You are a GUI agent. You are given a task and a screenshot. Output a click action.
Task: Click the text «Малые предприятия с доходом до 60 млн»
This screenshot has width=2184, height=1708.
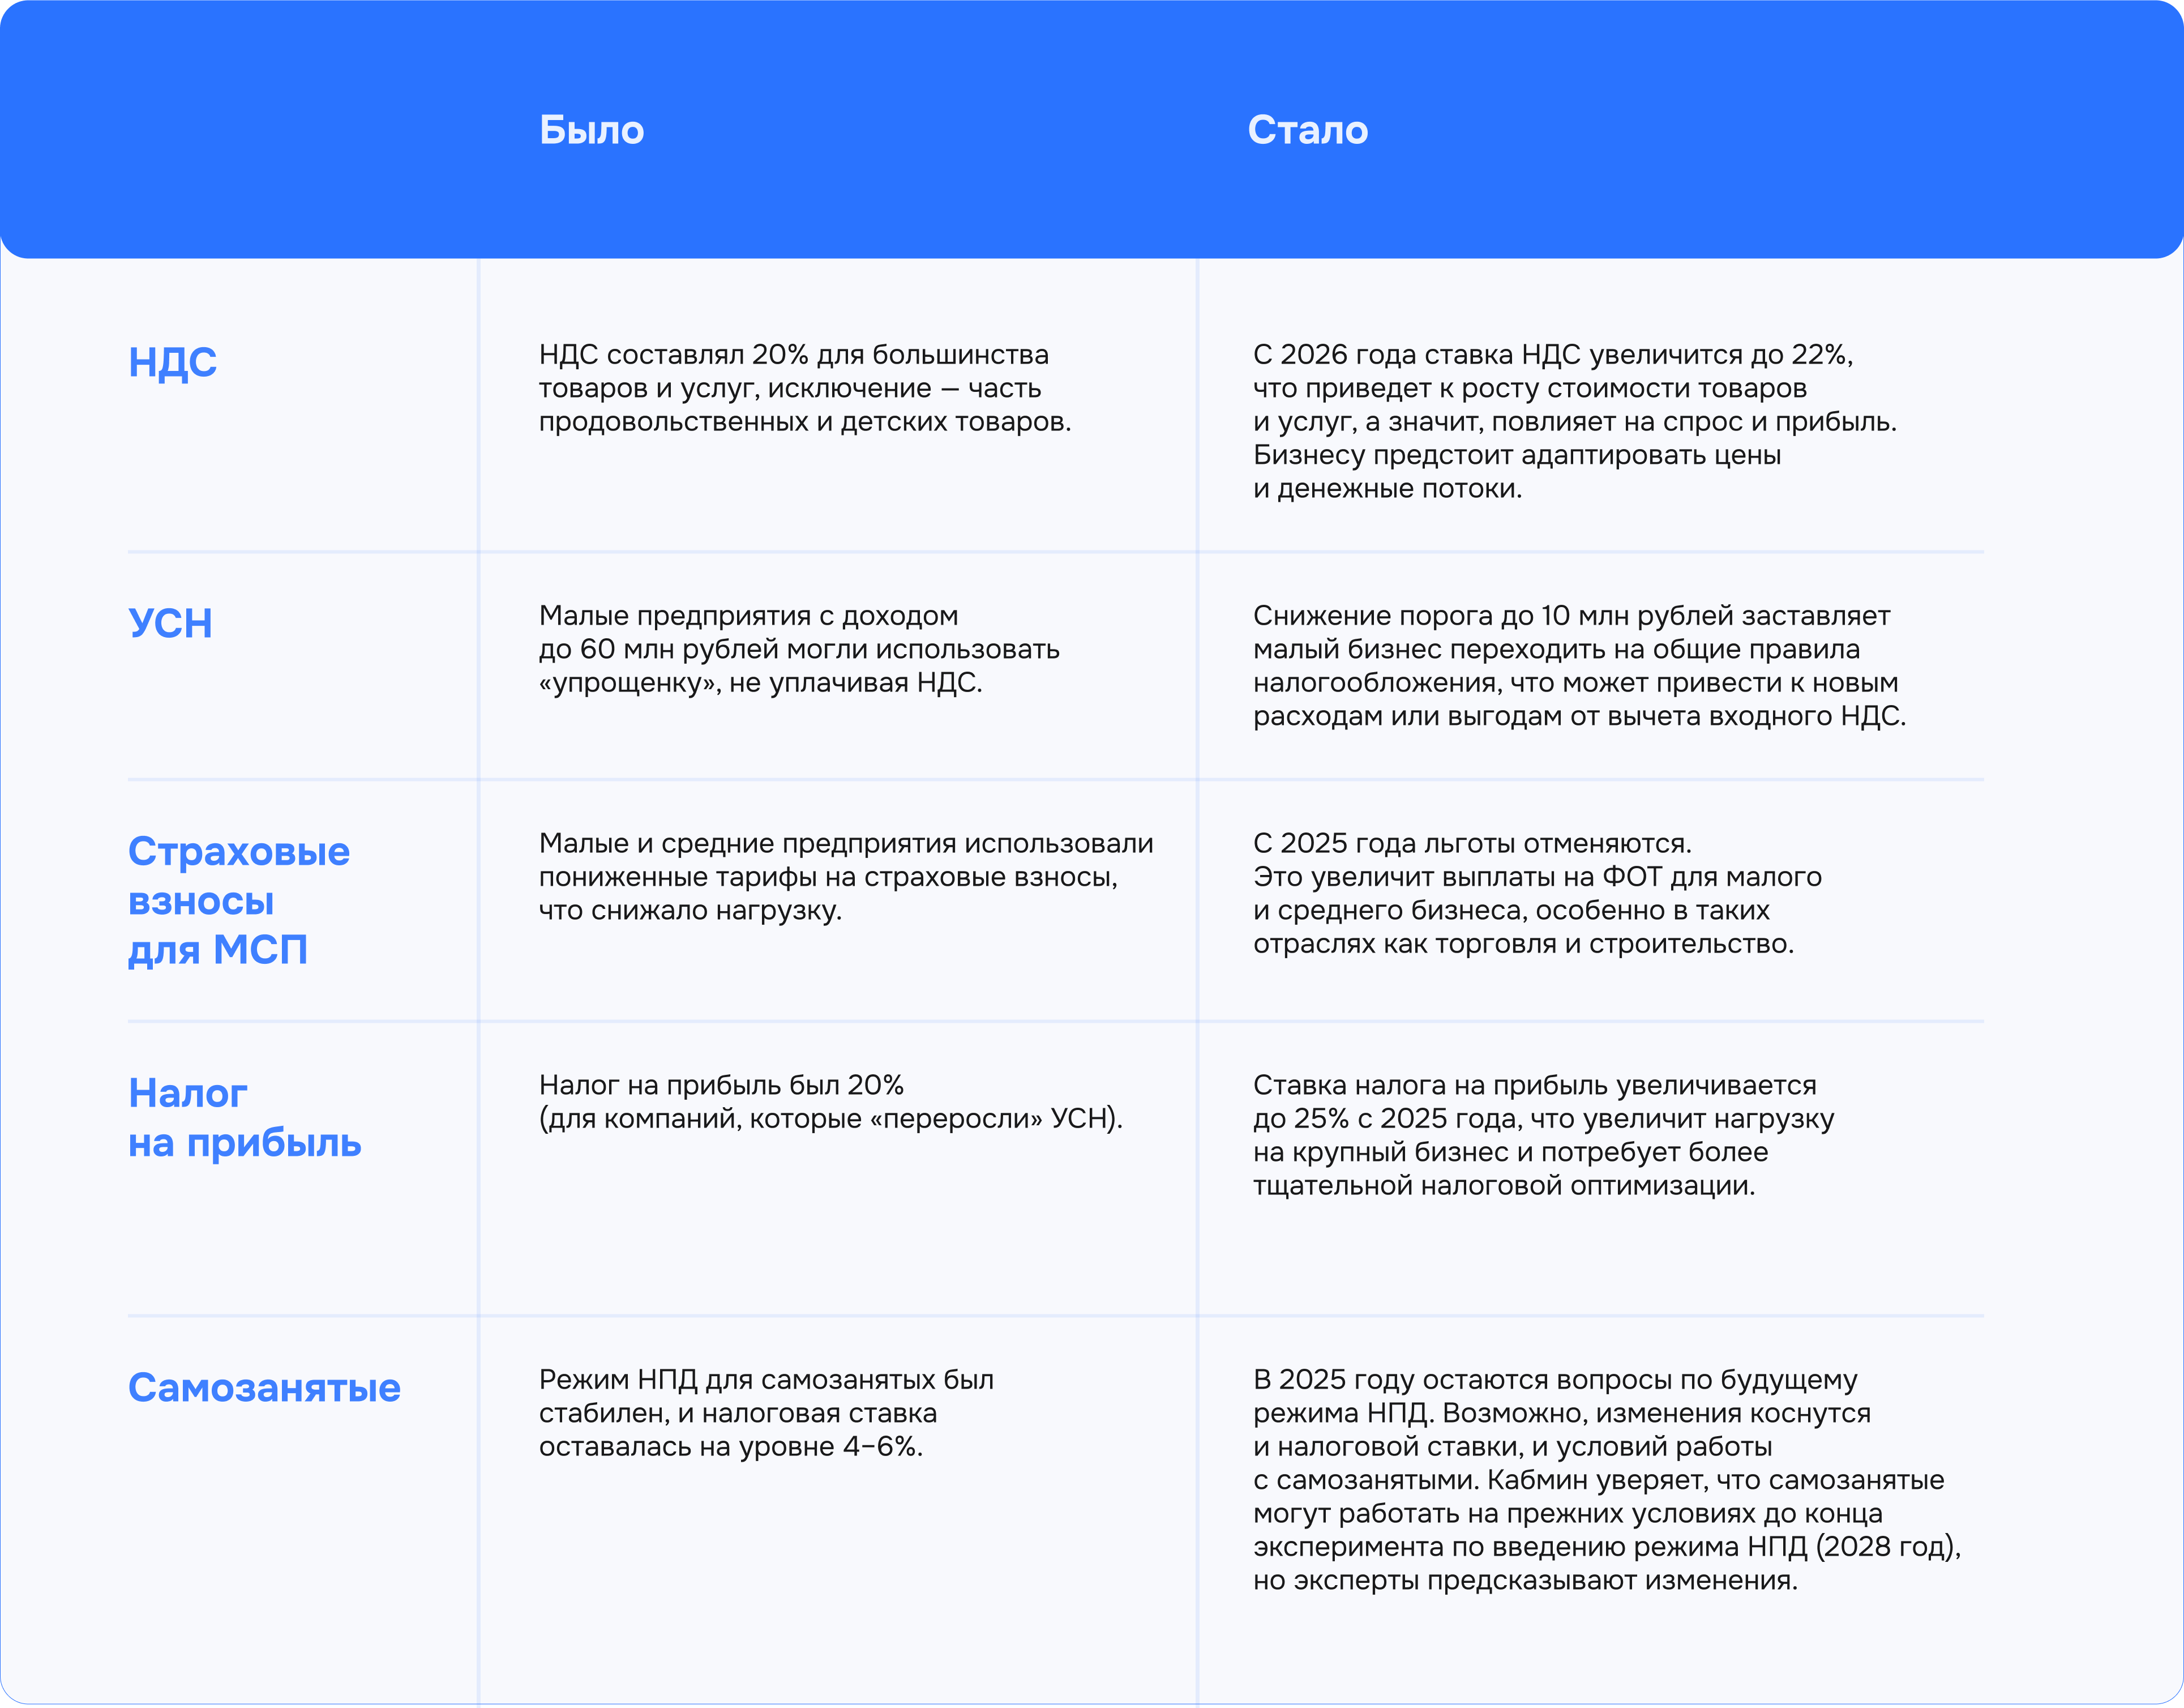coord(798,650)
